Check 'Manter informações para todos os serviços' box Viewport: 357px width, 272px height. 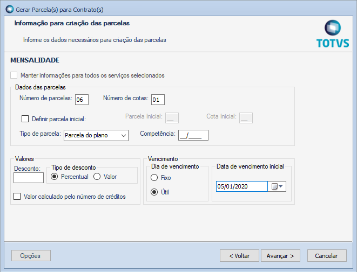coord(14,75)
